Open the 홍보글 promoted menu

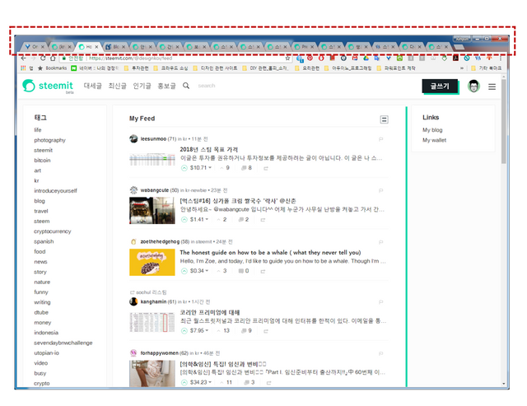(x=166, y=86)
